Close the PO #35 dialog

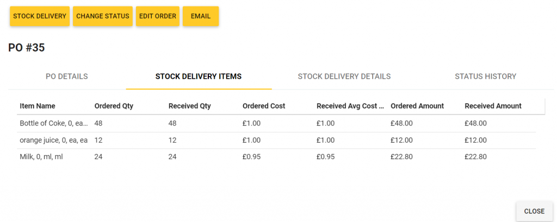pyautogui.click(x=534, y=211)
